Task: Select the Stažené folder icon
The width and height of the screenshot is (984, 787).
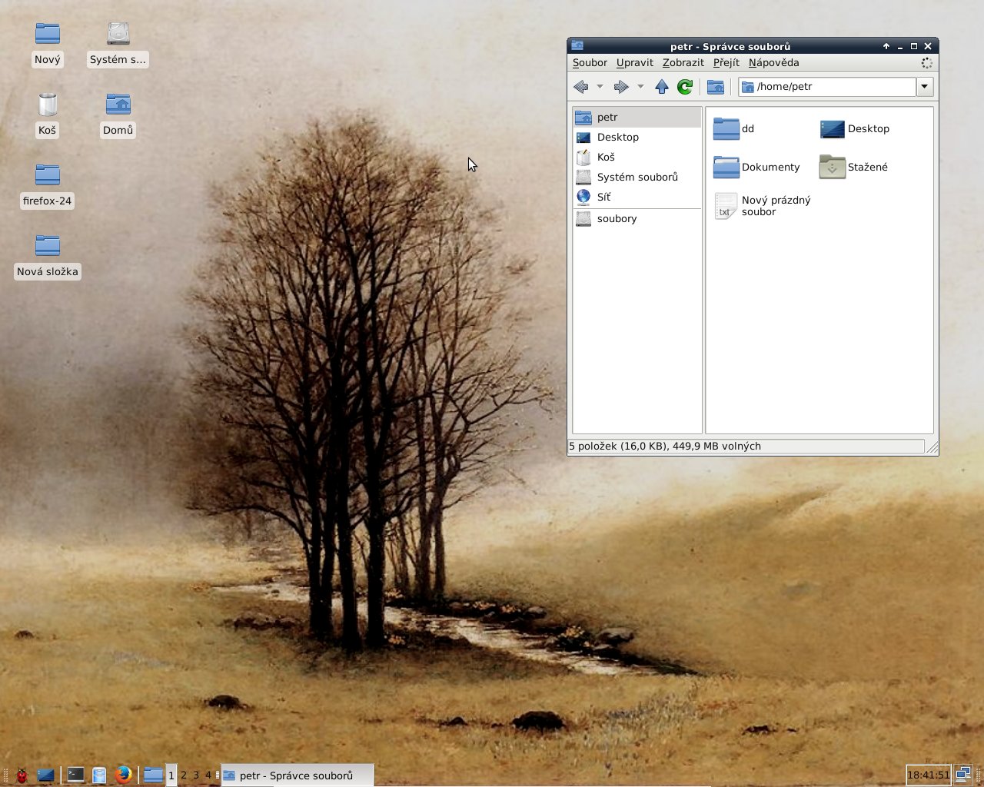Action: click(832, 167)
